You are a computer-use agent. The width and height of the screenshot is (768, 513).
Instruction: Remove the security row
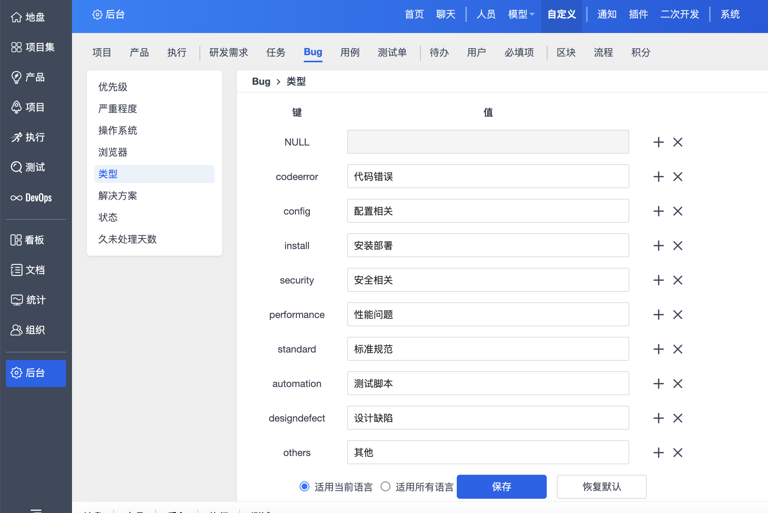(x=678, y=280)
